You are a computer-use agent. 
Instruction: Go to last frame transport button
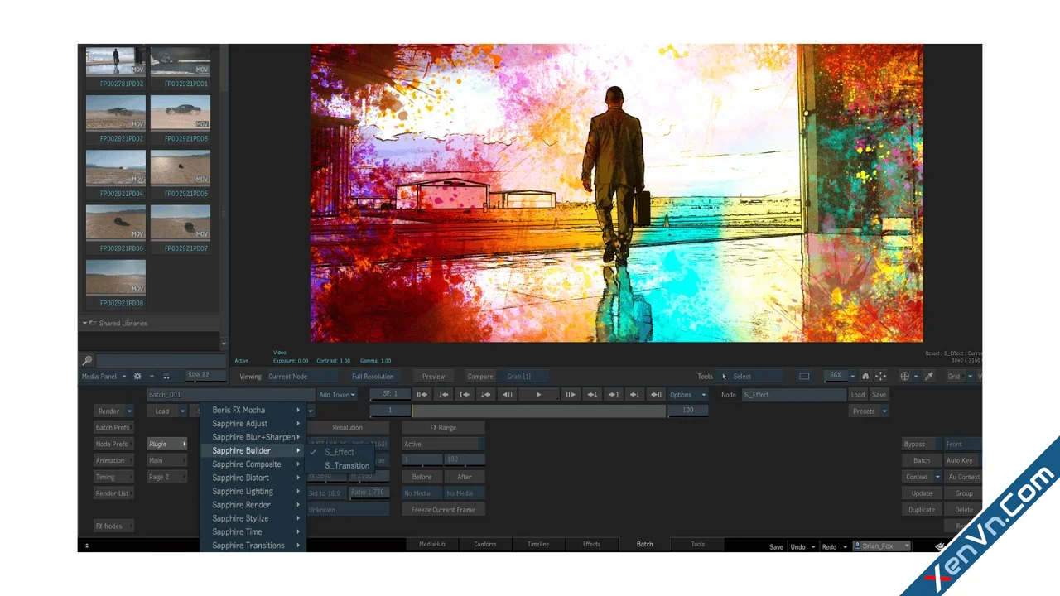click(656, 395)
